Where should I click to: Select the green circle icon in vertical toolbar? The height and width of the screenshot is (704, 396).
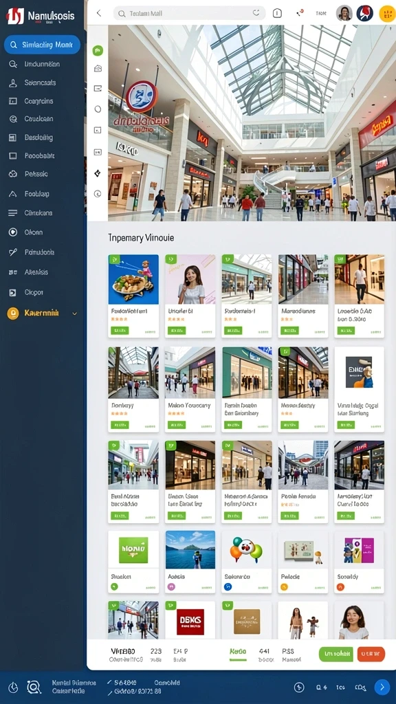pos(98,50)
